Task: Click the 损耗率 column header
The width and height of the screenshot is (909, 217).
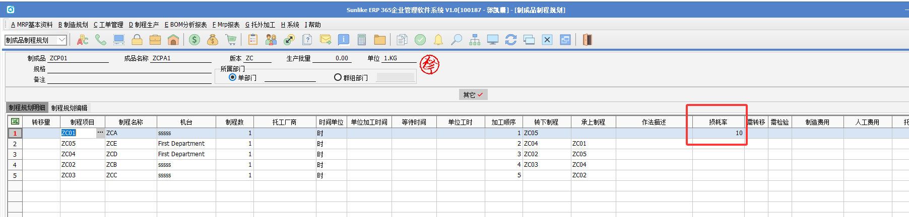Action: 718,122
